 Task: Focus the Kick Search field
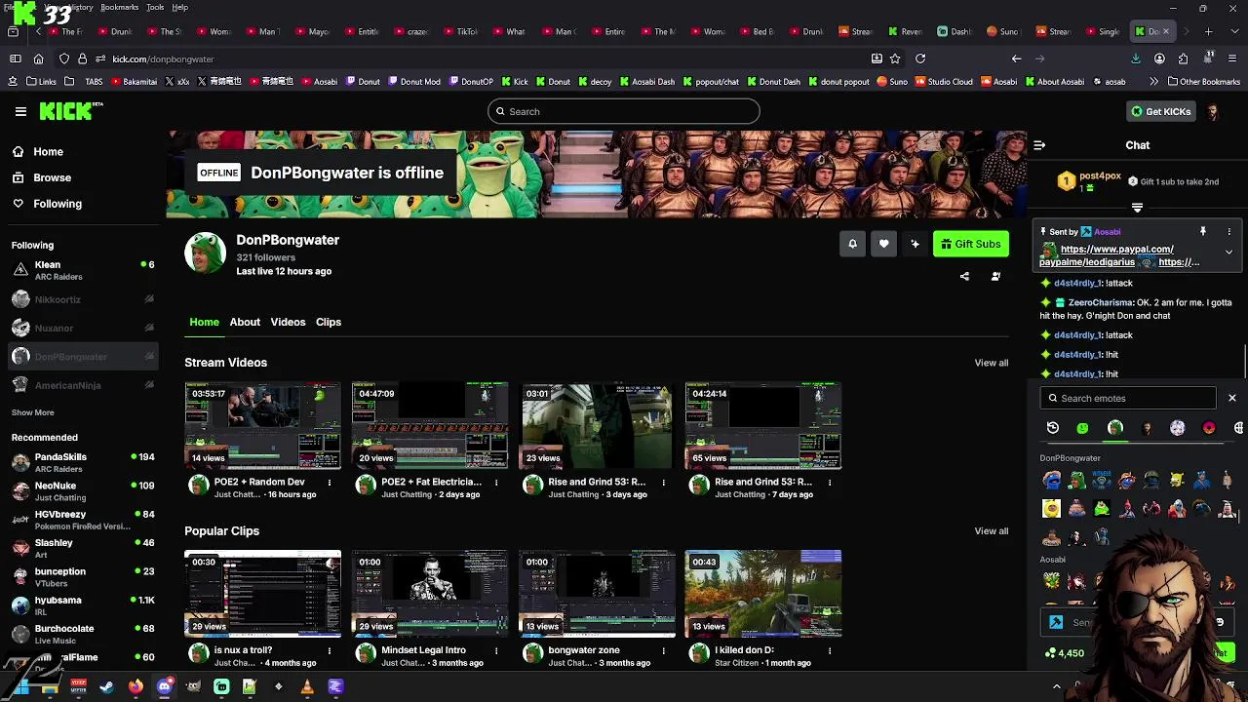point(624,111)
